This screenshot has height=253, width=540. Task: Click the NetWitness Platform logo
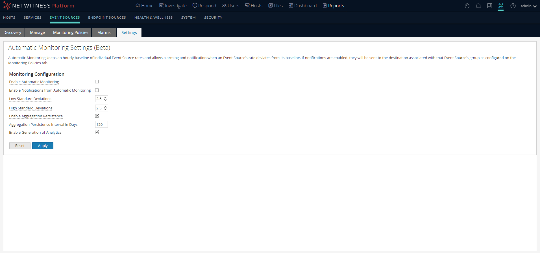(x=39, y=6)
